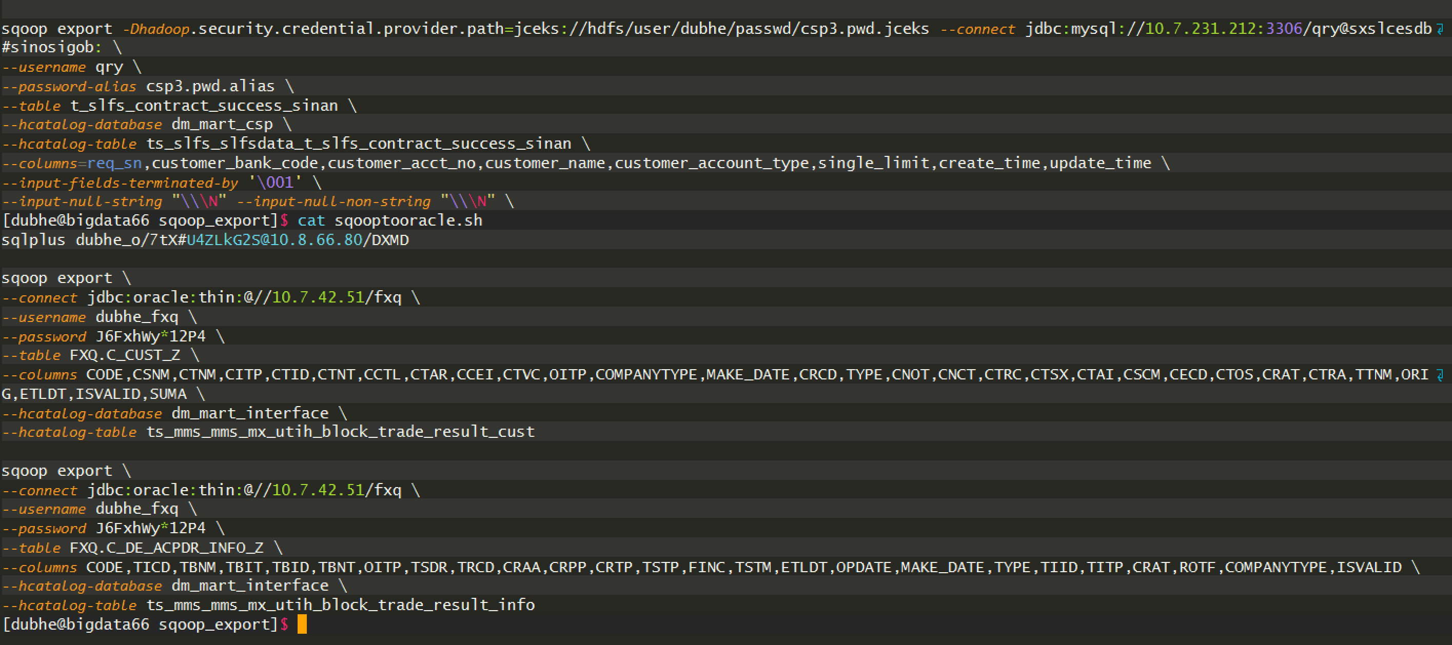This screenshot has width=1452, height=645.
Task: Click the req_sn column name
Action: coord(114,164)
